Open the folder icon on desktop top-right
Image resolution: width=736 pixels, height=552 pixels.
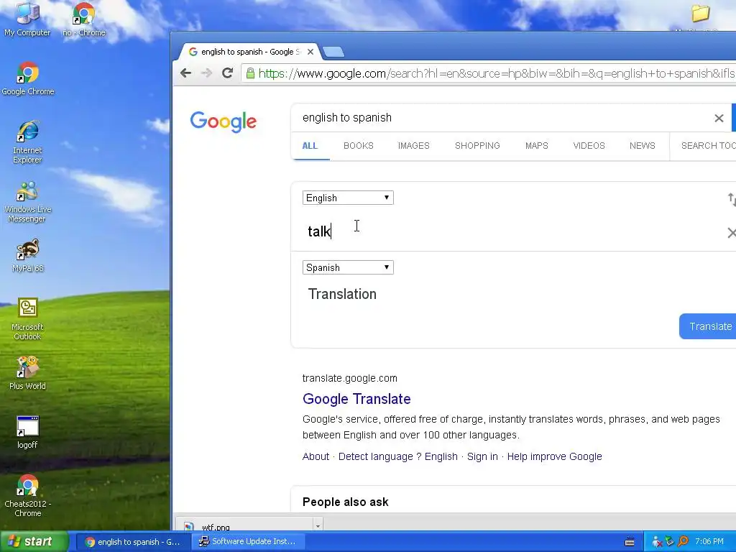pos(700,14)
